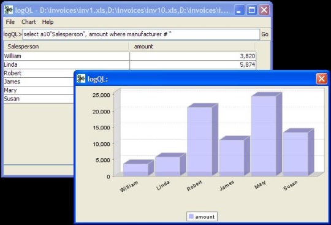Click the chart window logQL app icon

[81, 78]
